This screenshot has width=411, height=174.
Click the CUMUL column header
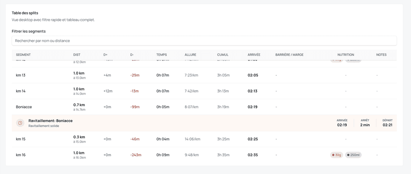tap(223, 55)
